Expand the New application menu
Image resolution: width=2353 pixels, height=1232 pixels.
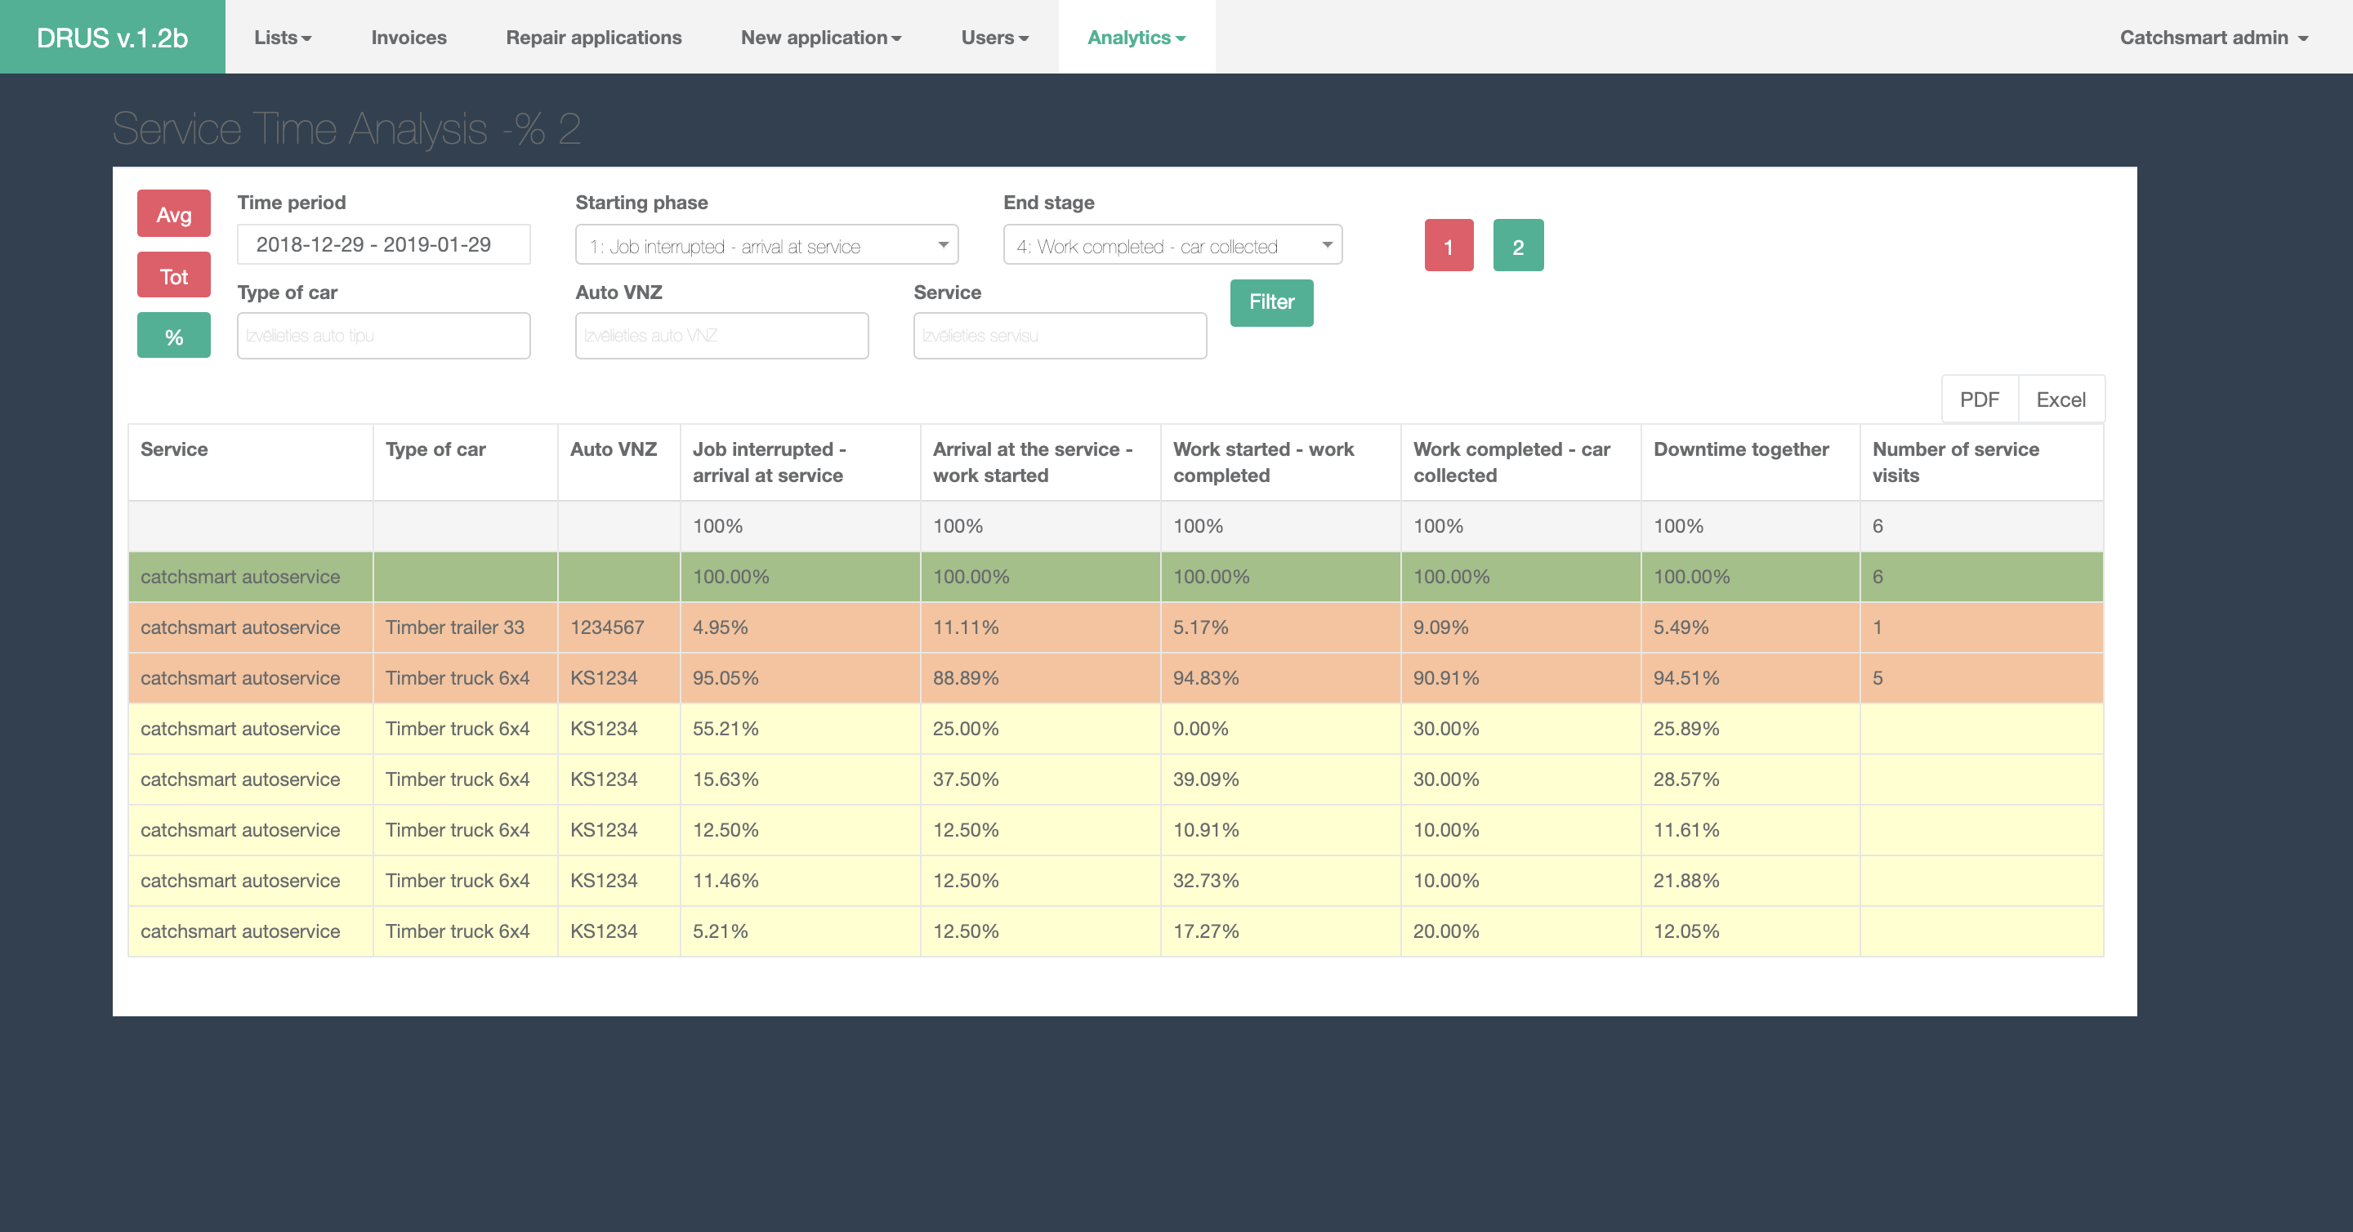click(820, 38)
